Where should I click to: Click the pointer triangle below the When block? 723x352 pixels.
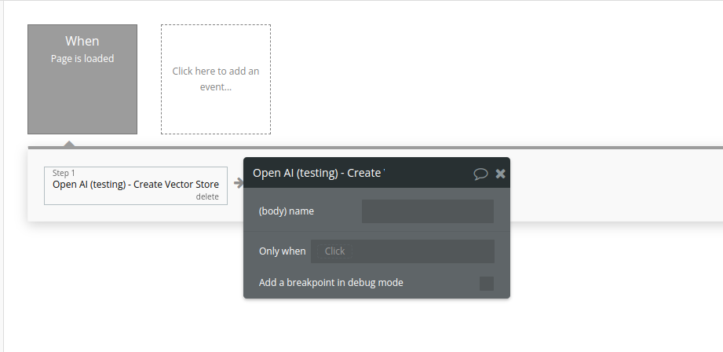click(x=69, y=143)
